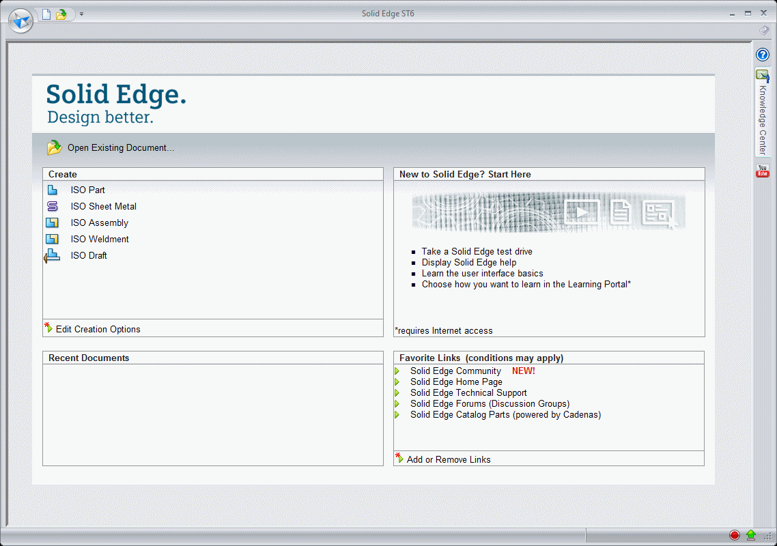Click the ISO Weldment template icon
This screenshot has height=546, width=777.
tap(53, 239)
